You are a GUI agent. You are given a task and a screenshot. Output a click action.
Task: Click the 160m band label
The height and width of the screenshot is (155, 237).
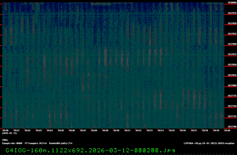click(5, 140)
